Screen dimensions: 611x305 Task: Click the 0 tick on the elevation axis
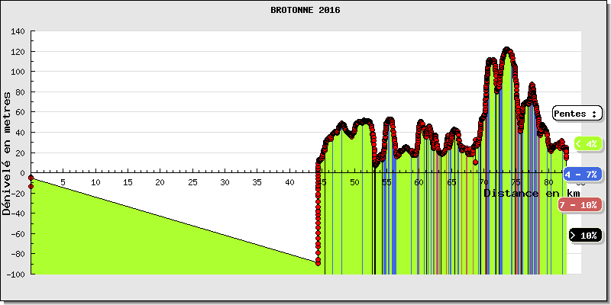pos(23,173)
